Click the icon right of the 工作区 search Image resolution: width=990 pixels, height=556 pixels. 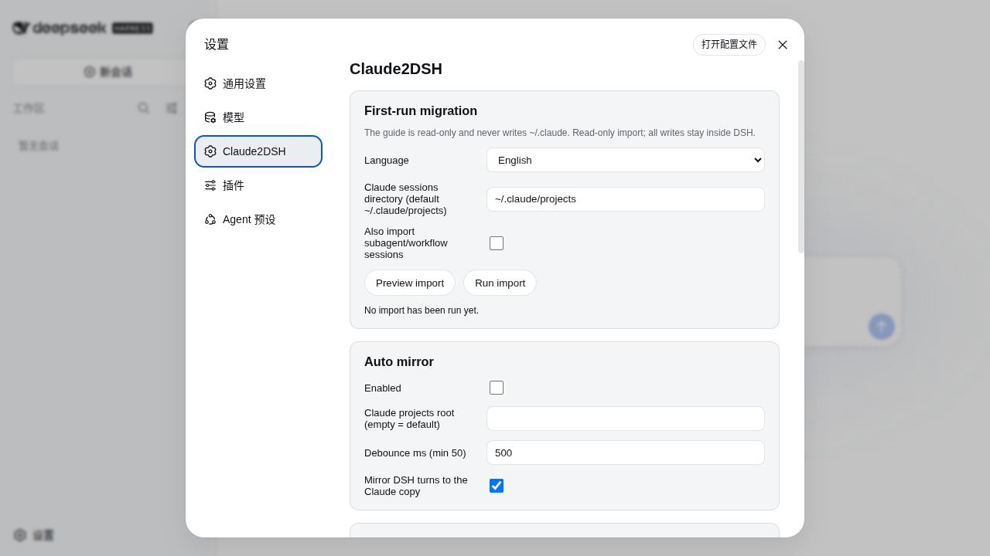pyautogui.click(x=172, y=108)
